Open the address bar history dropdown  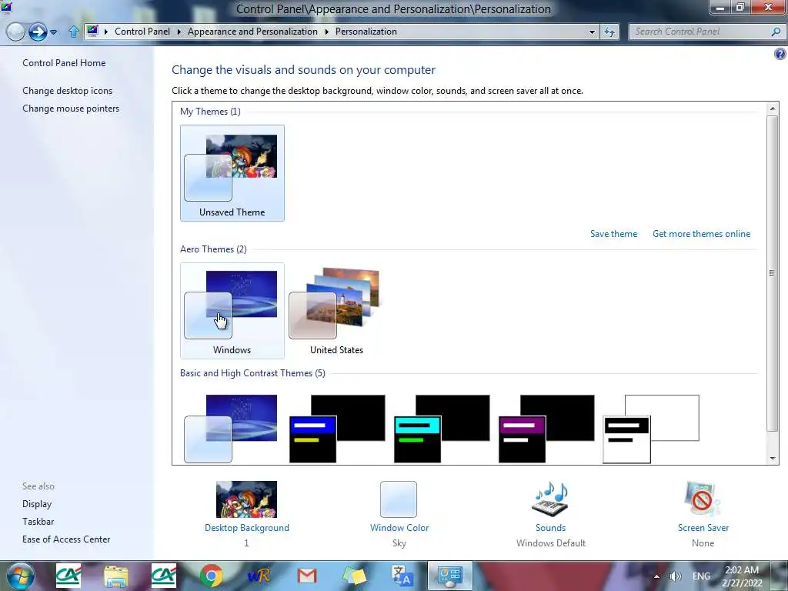[592, 32]
